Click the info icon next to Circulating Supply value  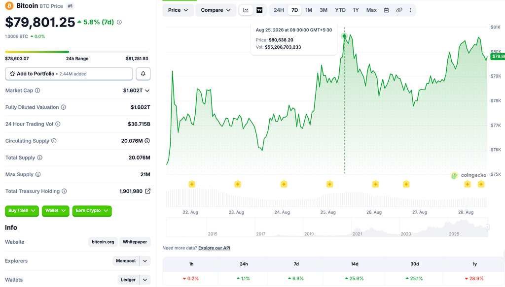147,141
